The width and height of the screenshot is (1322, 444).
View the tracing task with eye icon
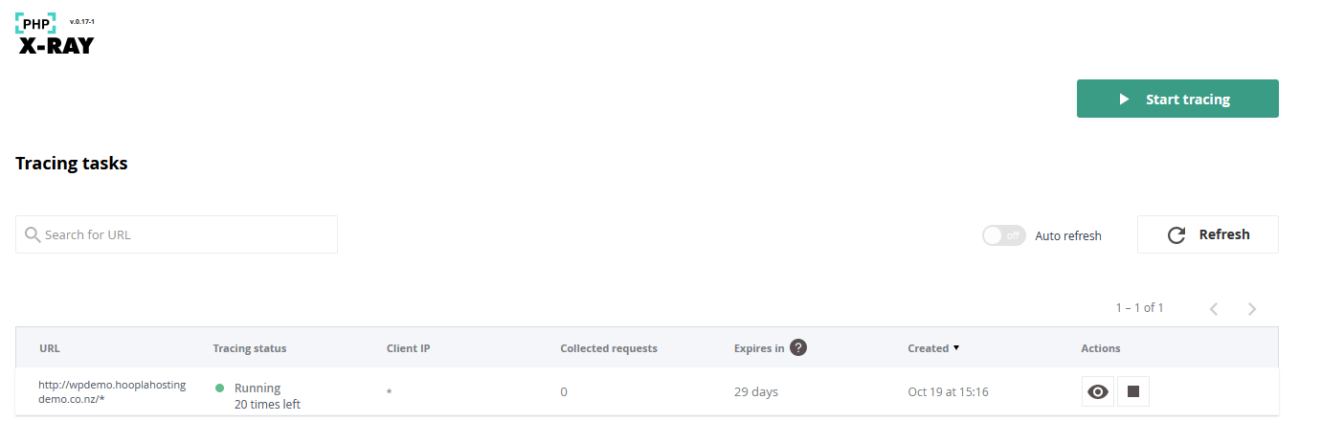click(x=1098, y=391)
